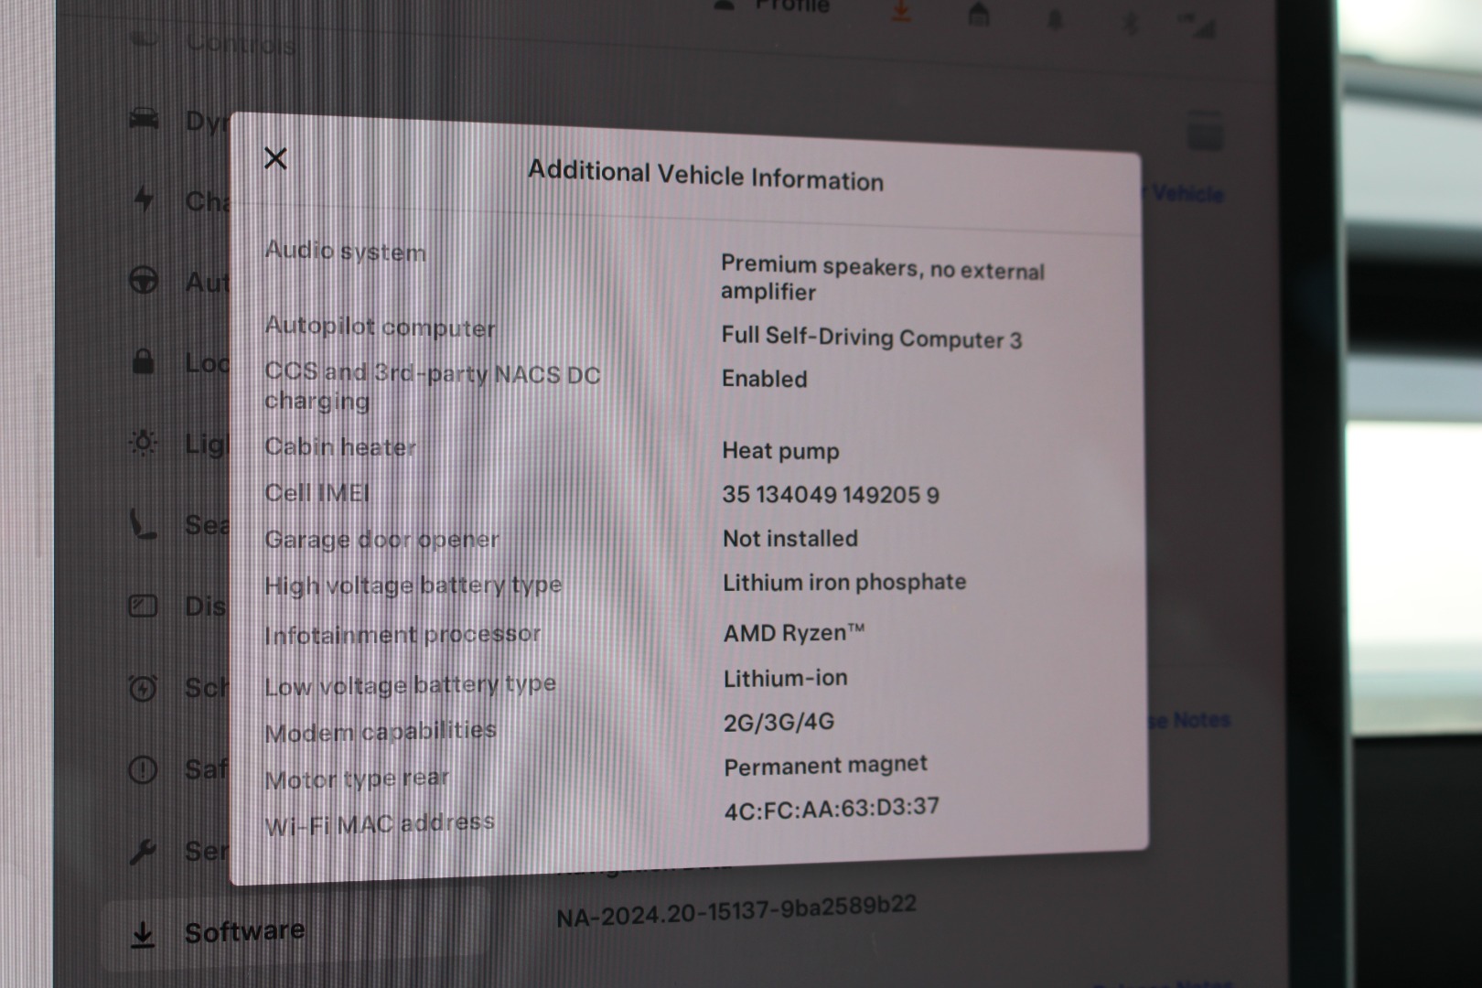Close the Additional Vehicle Information dialog

point(275,158)
